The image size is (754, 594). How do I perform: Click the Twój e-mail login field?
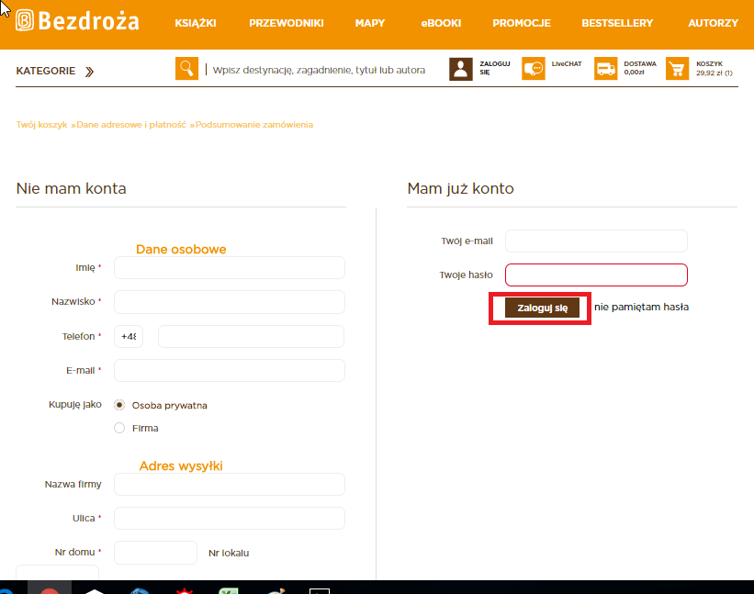tap(596, 241)
